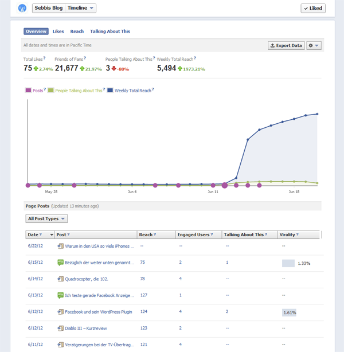The width and height of the screenshot is (344, 352).
Task: Open the Talking About This tab
Action: [x=110, y=32]
